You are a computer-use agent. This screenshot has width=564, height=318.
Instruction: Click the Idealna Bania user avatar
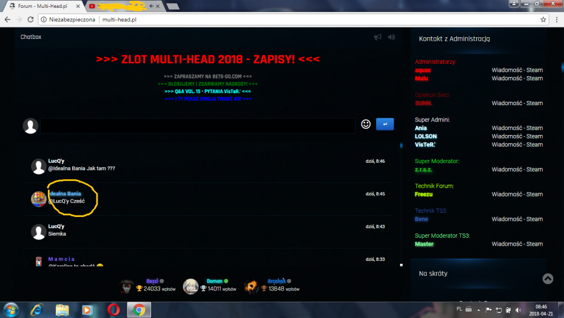tap(38, 199)
